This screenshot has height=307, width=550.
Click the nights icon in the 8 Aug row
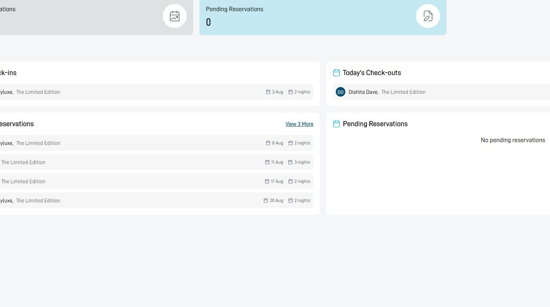point(291,143)
